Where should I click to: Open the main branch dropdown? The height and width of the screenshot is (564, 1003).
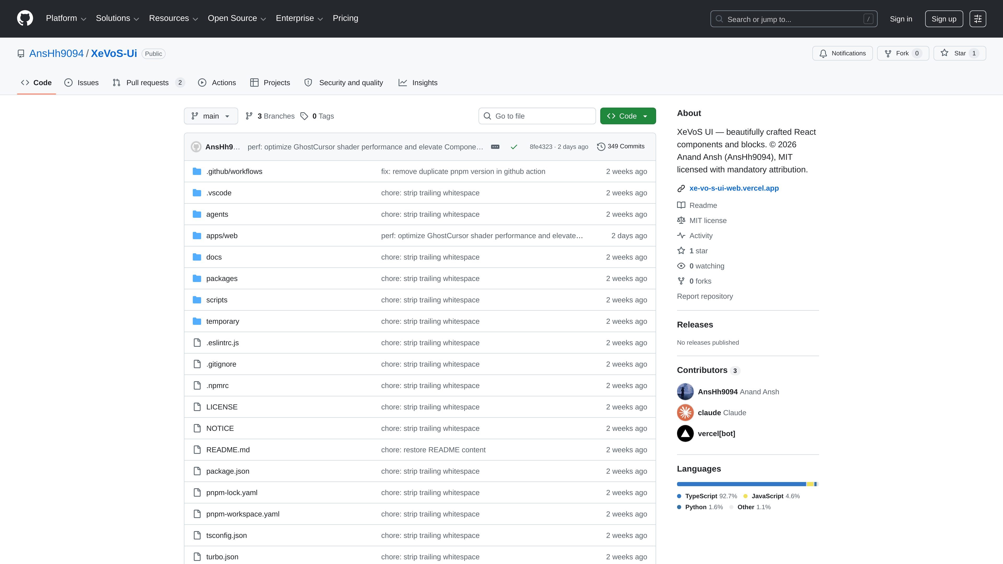[x=211, y=116]
